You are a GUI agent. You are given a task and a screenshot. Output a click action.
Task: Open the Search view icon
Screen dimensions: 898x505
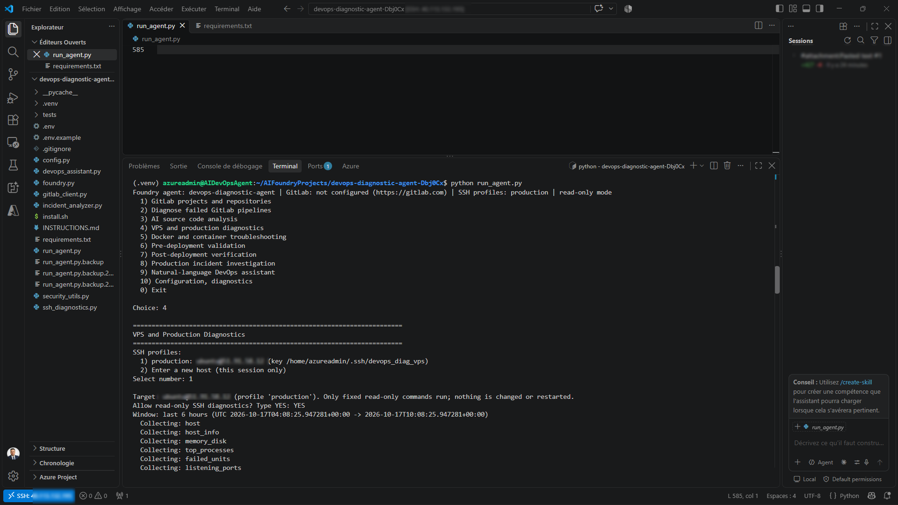(x=13, y=52)
